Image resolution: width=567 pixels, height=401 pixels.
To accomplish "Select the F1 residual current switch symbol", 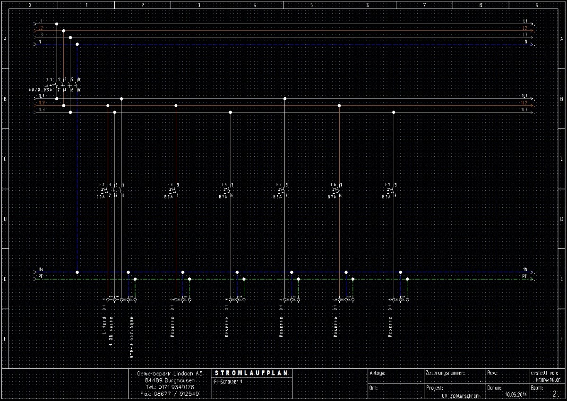I will pos(64,85).
